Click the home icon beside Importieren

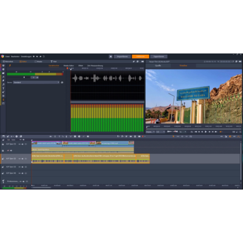pyautogui.click(x=111, y=56)
